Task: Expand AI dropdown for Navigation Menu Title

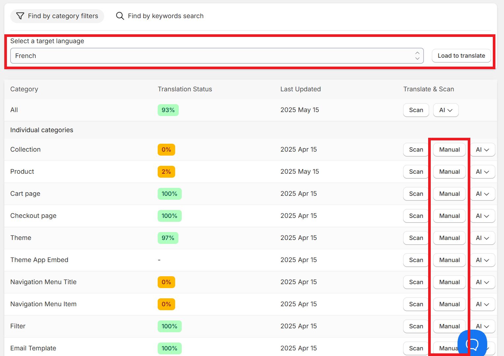Action: pos(482,282)
